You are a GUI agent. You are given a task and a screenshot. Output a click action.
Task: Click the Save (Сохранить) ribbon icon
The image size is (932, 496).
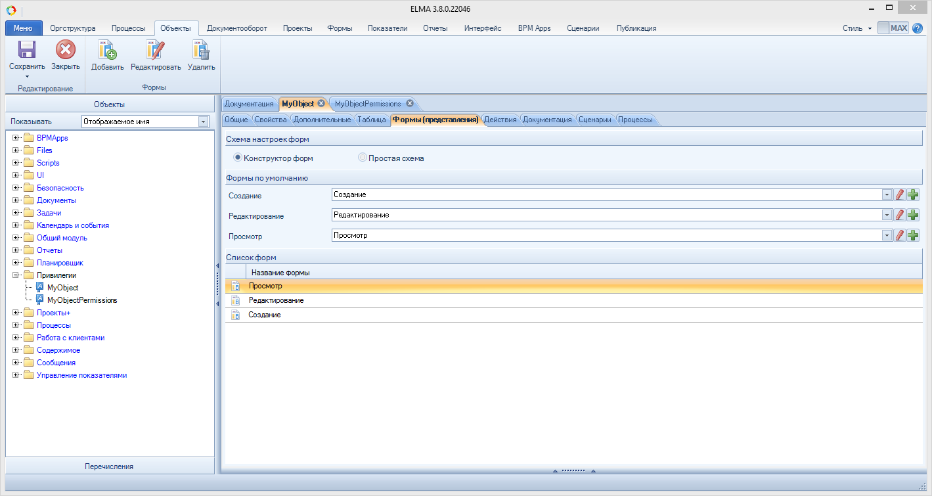[26, 50]
